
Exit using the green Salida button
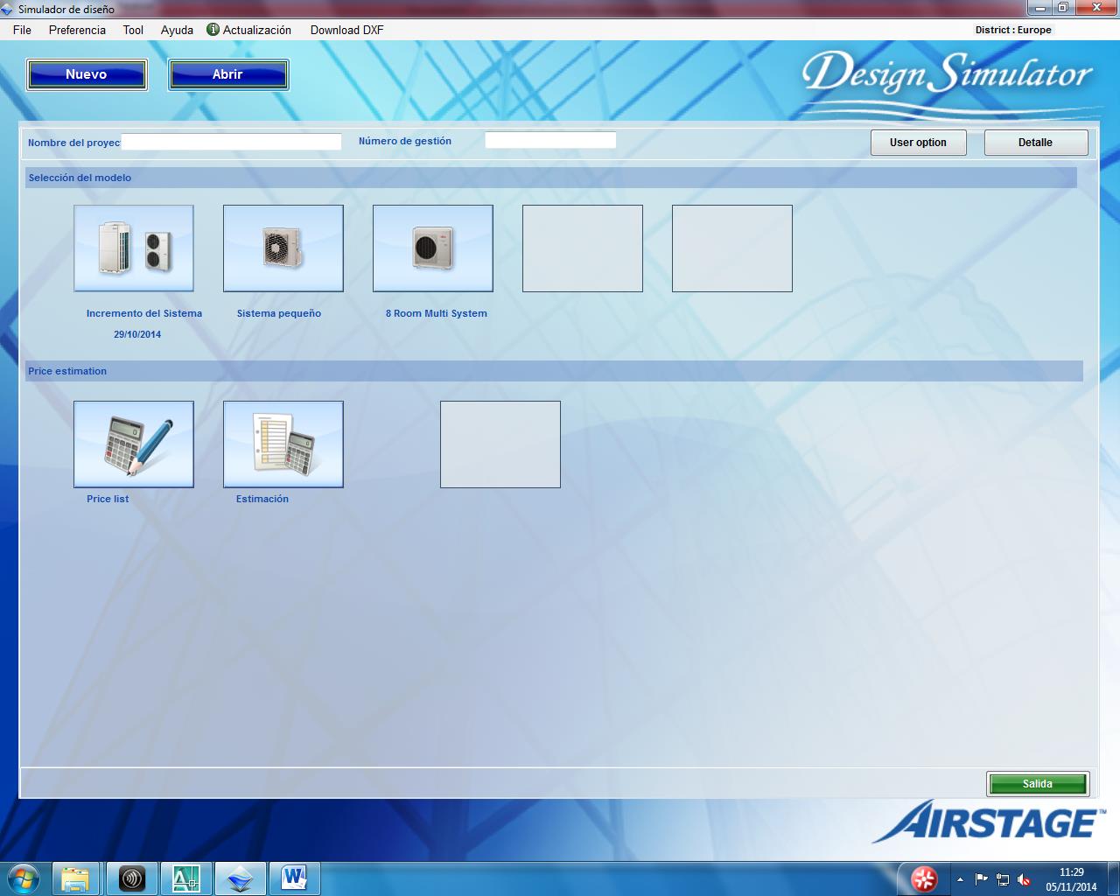tap(1037, 784)
